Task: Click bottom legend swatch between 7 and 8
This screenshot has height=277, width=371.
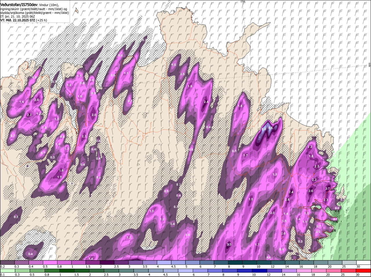Action: [215, 271]
